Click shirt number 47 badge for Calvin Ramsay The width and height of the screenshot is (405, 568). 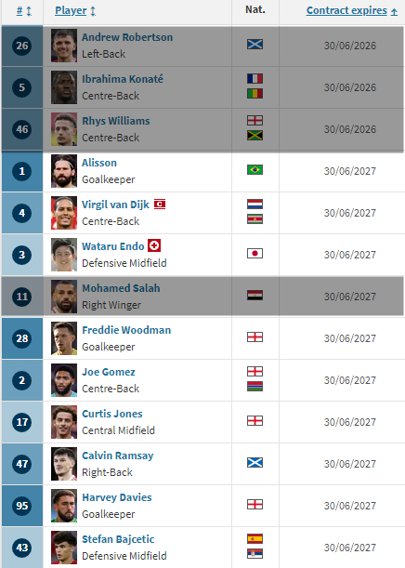(22, 464)
